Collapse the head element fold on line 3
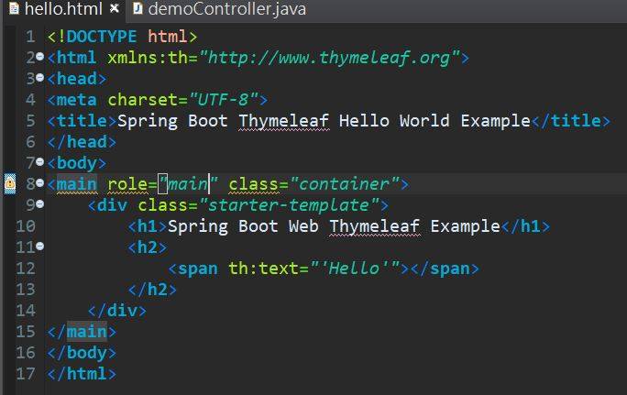Screen dimensions: 627x395 [x=39, y=77]
